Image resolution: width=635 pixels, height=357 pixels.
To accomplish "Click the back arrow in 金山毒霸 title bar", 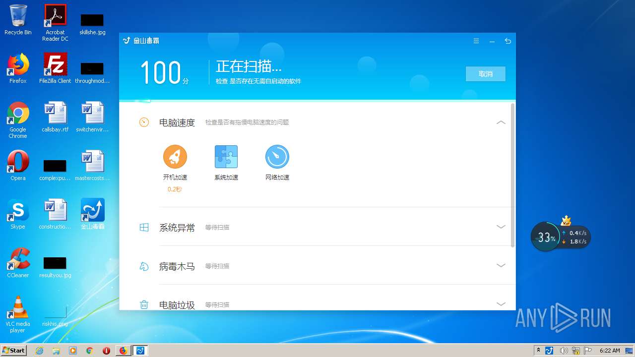I will (508, 41).
